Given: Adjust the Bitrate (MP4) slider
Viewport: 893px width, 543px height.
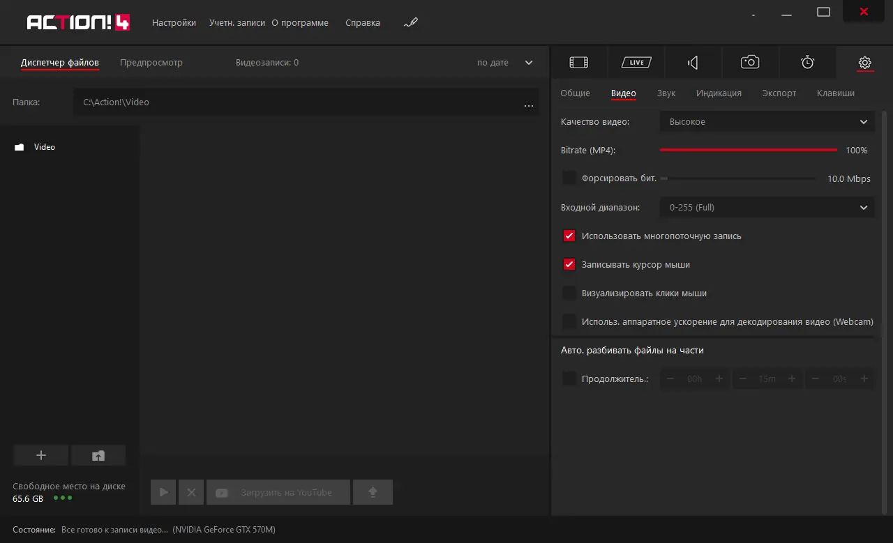Looking at the screenshot, I should click(x=749, y=150).
